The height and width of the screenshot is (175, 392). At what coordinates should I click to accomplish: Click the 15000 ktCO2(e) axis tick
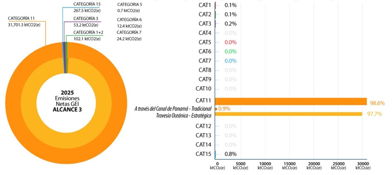[x=290, y=166]
